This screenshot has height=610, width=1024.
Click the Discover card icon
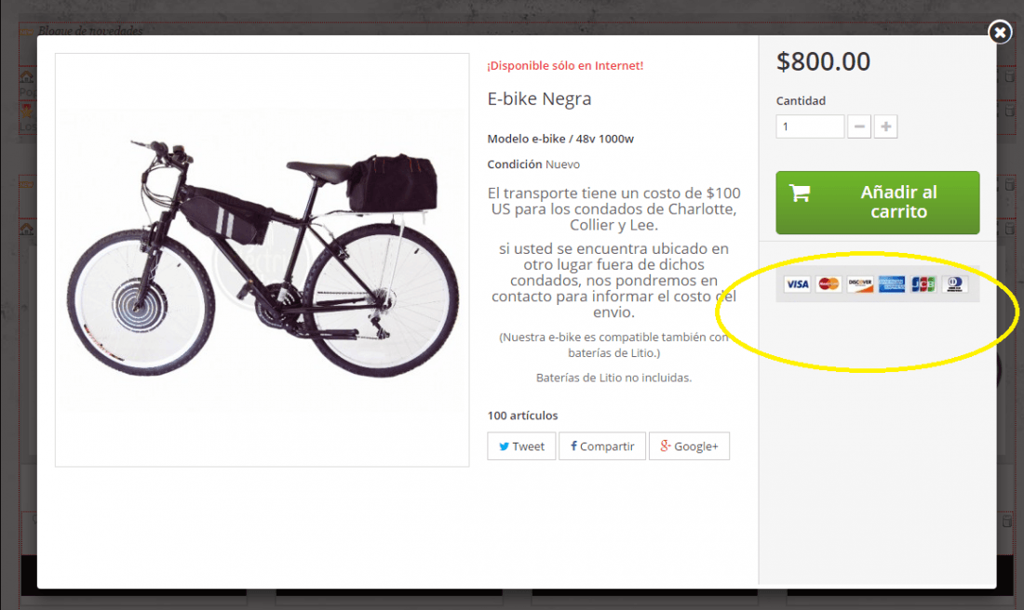tap(860, 284)
